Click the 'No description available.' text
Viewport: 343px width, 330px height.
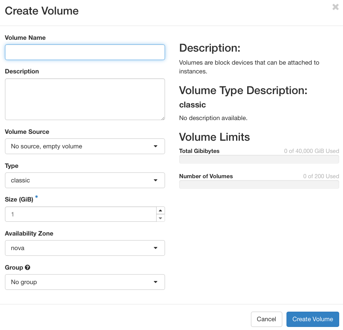[213, 118]
